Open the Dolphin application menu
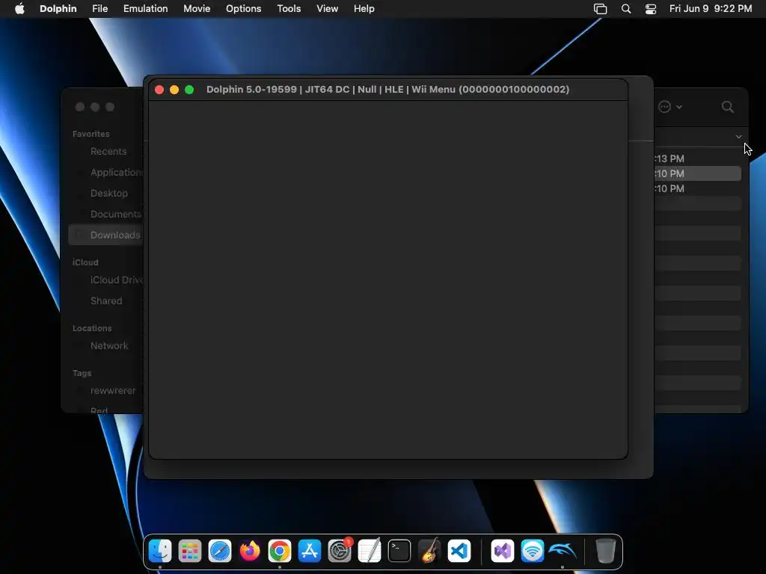This screenshot has width=766, height=574. (58, 9)
